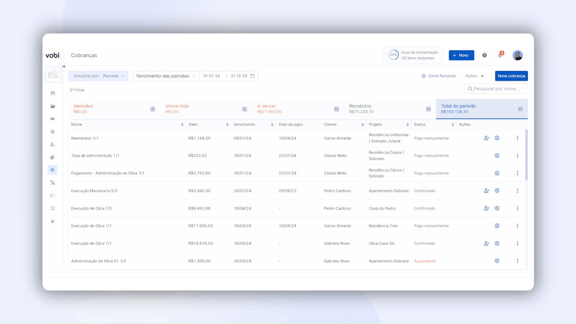Click dollar icon on Pagamento - Administração row
The width and height of the screenshot is (576, 324).
[x=497, y=173]
